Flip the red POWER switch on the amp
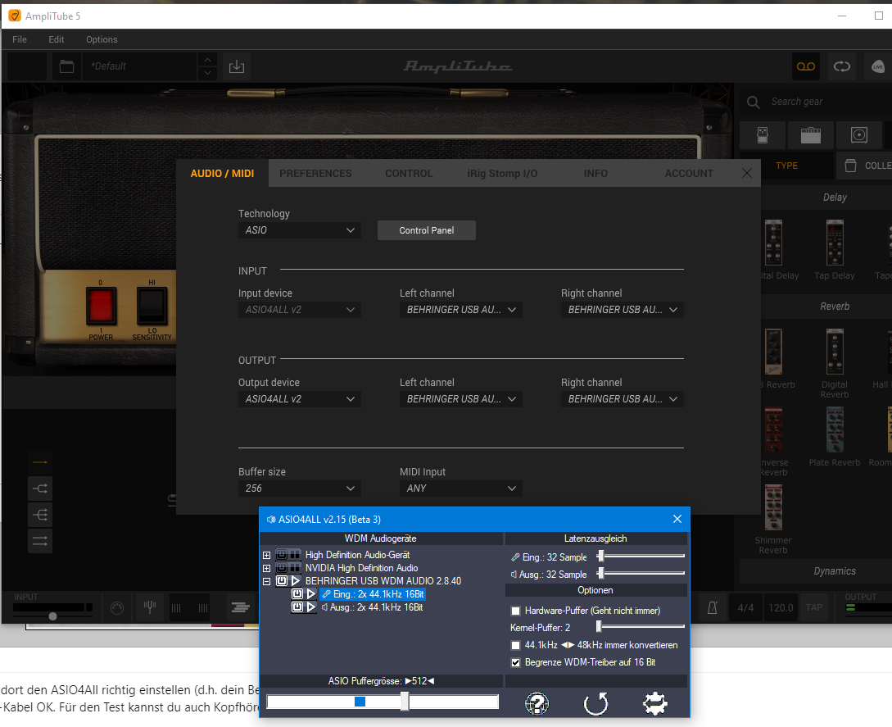 pyautogui.click(x=101, y=306)
